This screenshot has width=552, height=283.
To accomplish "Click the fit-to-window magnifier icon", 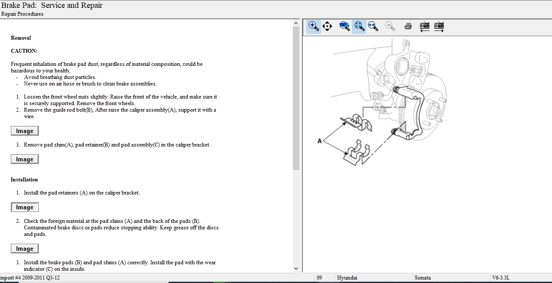I will point(359,26).
